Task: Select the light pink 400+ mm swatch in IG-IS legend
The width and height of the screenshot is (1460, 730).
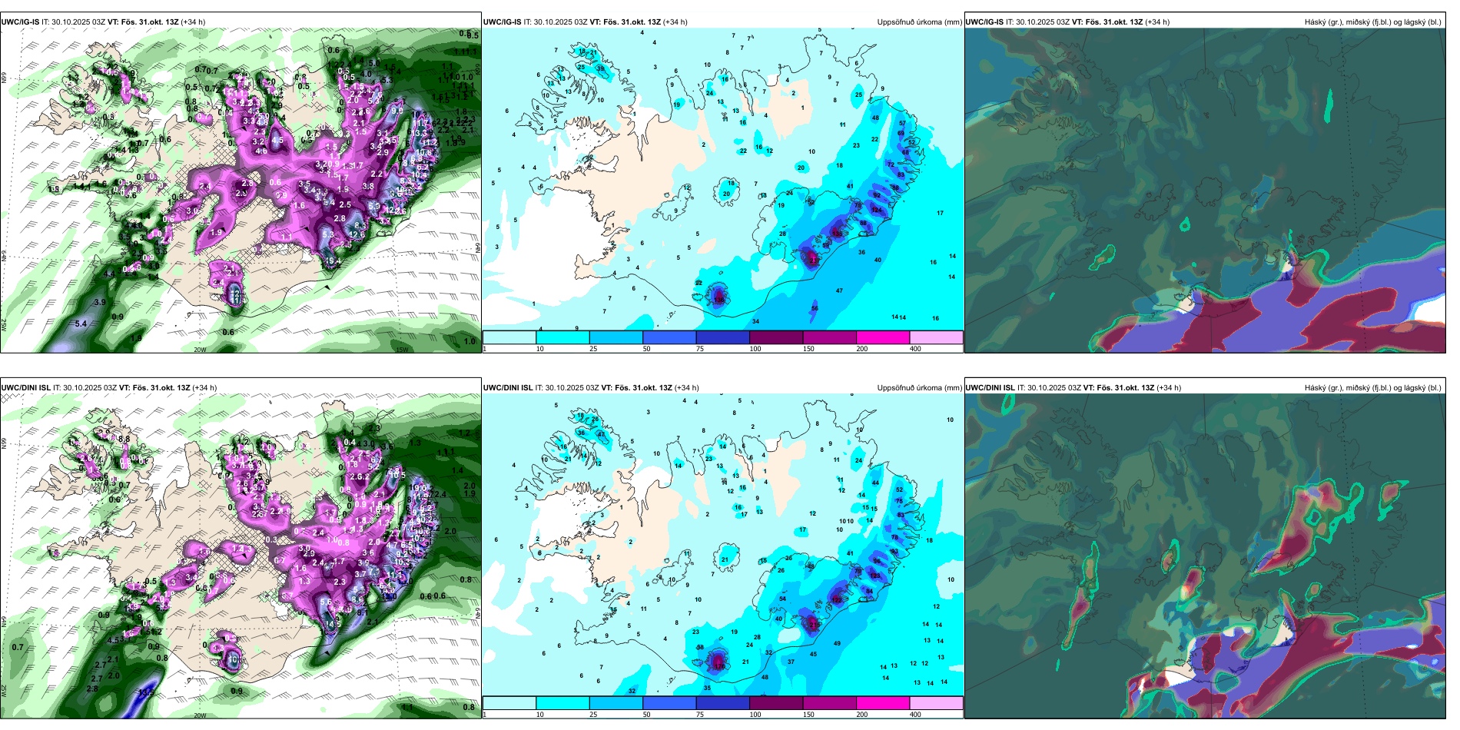Action: click(937, 337)
